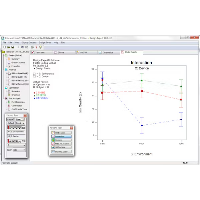200x200 pixels.
Task: Click the Copy toolbar icon
Action: point(22,47)
